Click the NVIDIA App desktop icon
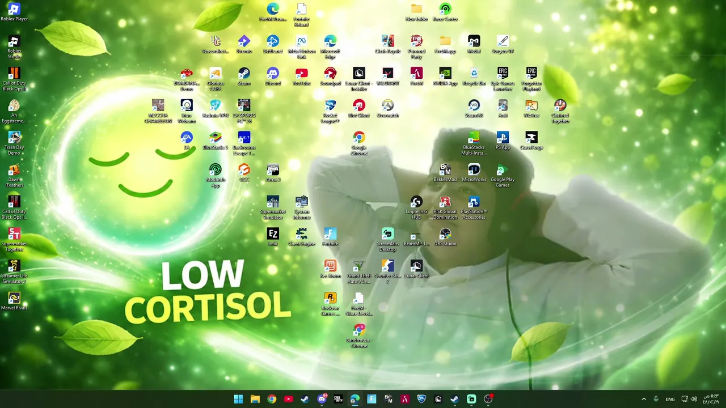The width and height of the screenshot is (726, 408). (445, 76)
